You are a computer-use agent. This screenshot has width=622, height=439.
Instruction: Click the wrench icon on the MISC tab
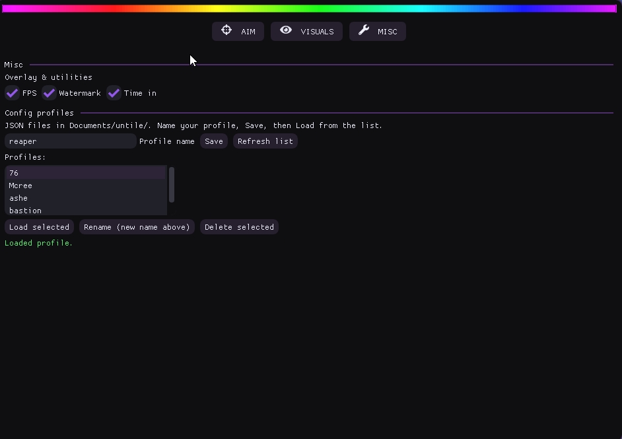[x=364, y=30]
